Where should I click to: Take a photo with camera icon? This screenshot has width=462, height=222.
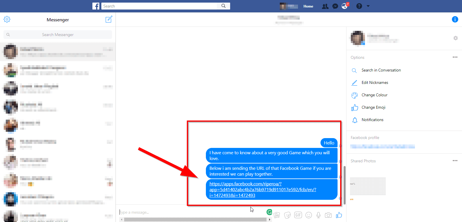pos(328,215)
